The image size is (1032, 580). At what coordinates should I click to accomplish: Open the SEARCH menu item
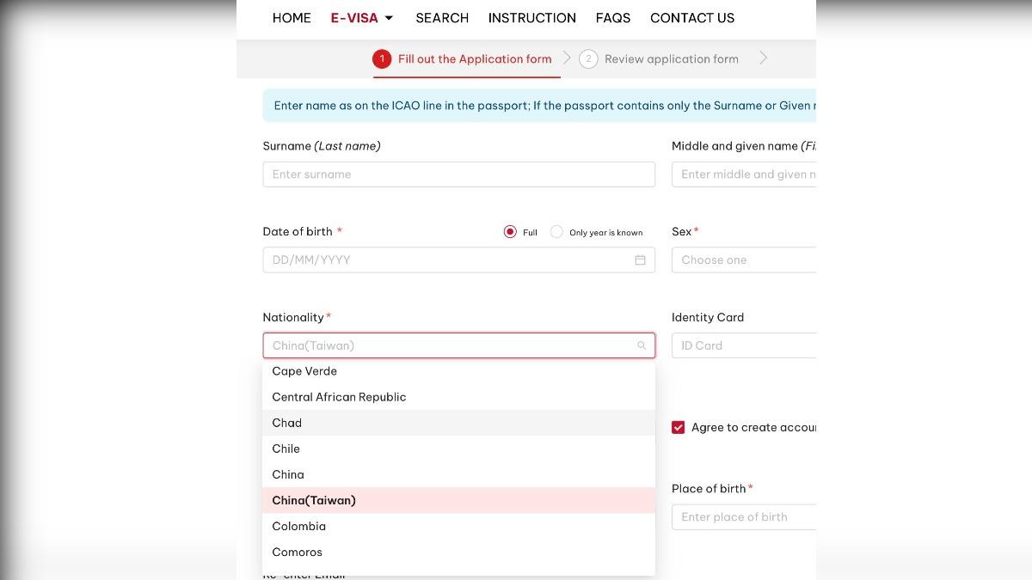pos(442,18)
